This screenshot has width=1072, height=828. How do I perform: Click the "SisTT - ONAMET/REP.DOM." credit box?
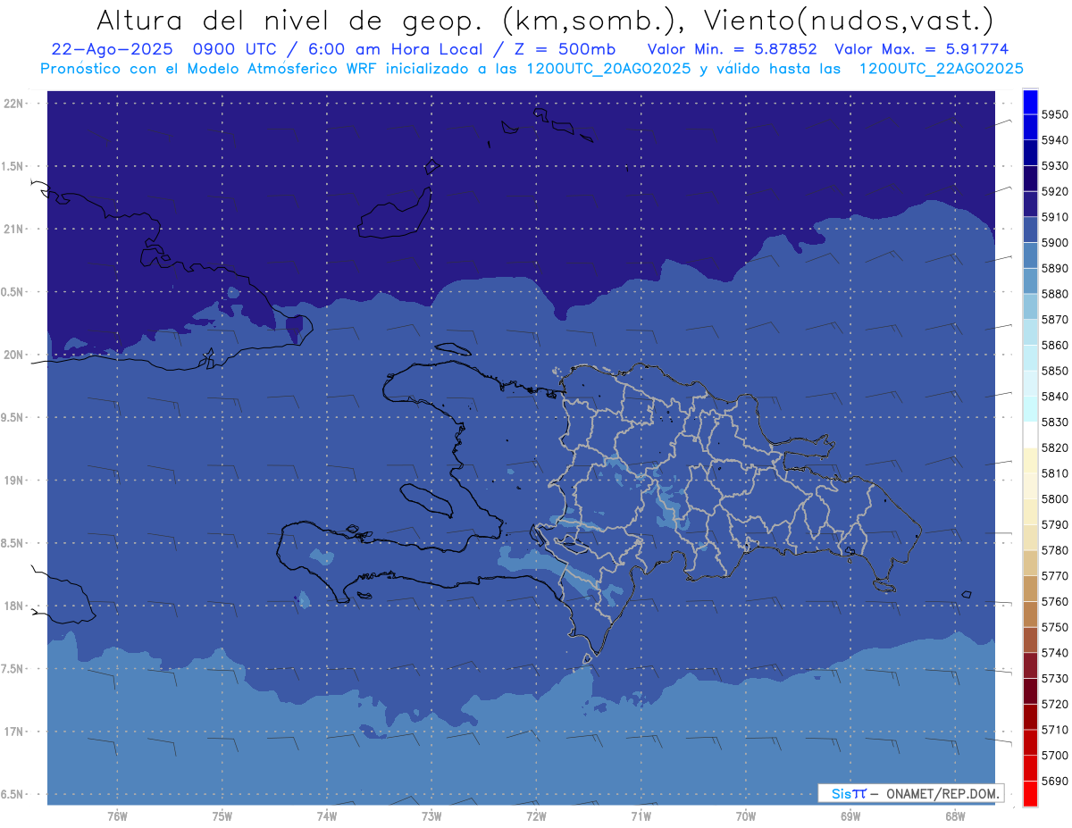click(x=911, y=793)
